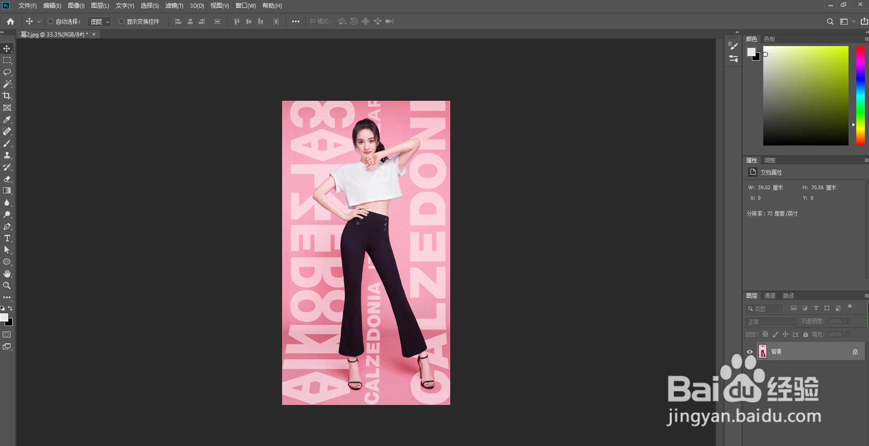
Task: Select the Gradient tool
Action: tap(7, 191)
